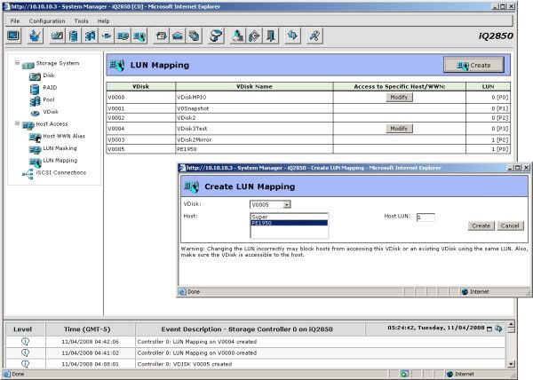This screenshot has width=533, height=380.
Task: Collapse the Host Access tree node
Action: [17, 123]
